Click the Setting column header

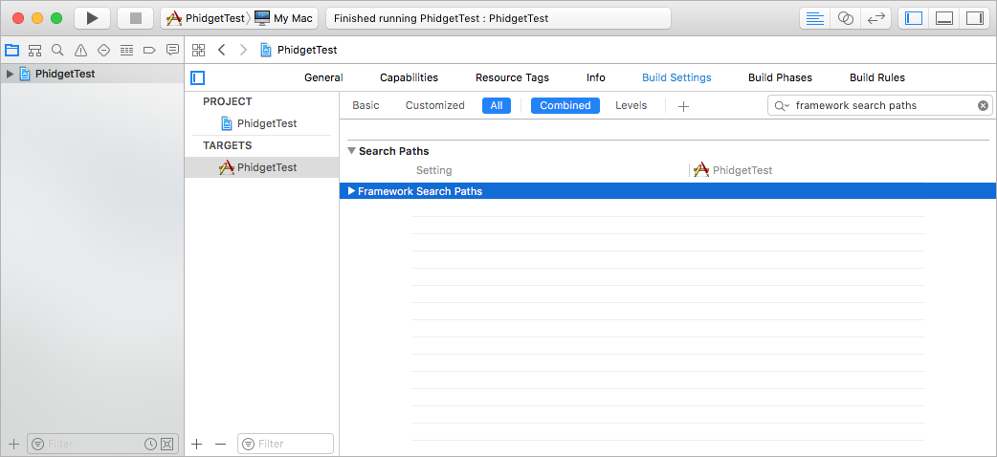(x=433, y=170)
